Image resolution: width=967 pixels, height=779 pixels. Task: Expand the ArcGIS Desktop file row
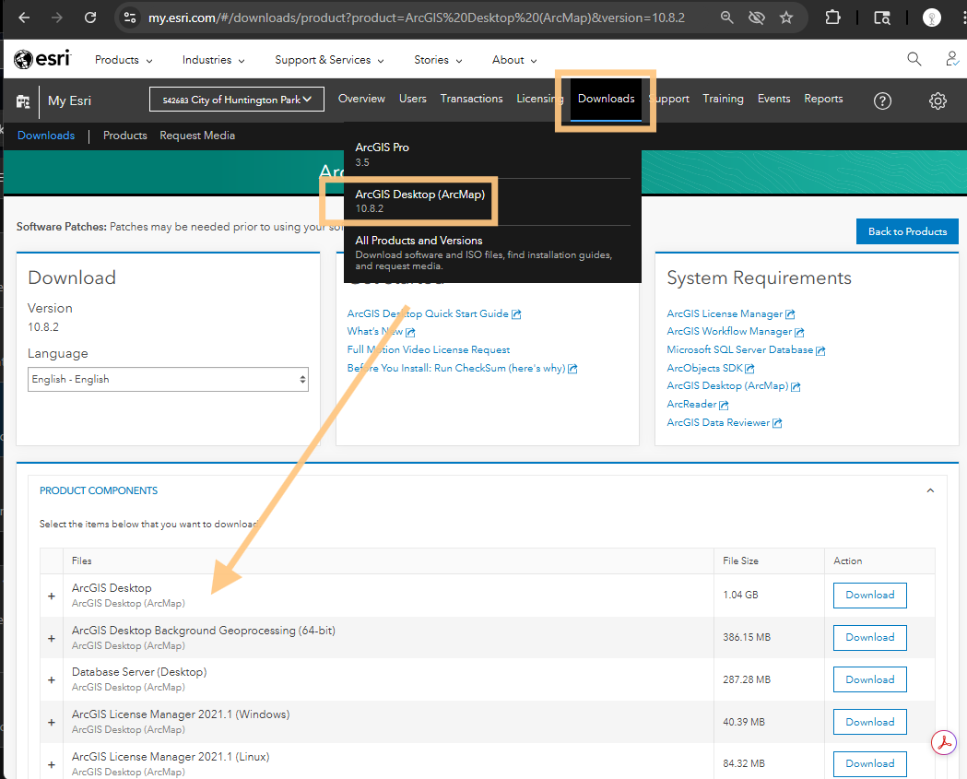point(52,596)
